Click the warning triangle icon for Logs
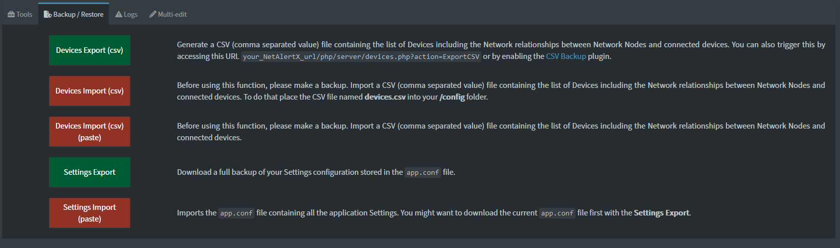Screen dimensions: 840x248 click(x=119, y=14)
